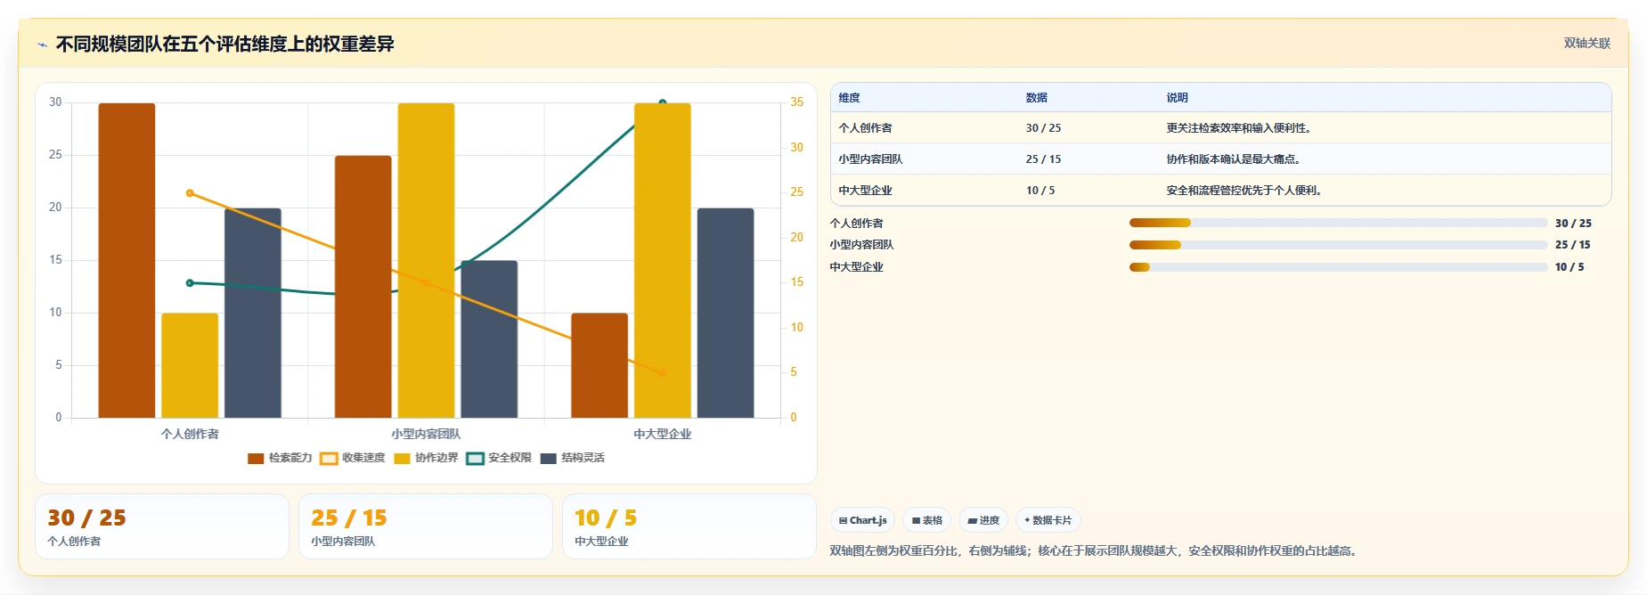Click the 中大型企业 x-axis label
This screenshot has height=595, width=1647.
[663, 435]
